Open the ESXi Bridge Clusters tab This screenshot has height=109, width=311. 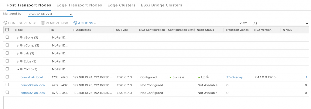coord(162,5)
